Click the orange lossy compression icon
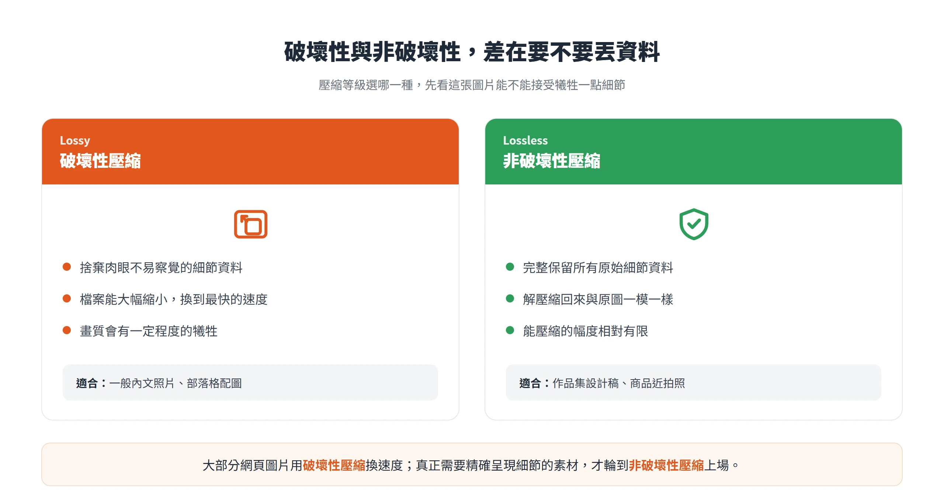The height and width of the screenshot is (495, 944). [x=250, y=224]
